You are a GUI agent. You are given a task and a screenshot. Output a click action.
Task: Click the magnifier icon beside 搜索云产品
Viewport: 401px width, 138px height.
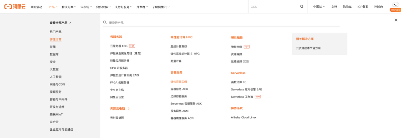click(x=105, y=22)
